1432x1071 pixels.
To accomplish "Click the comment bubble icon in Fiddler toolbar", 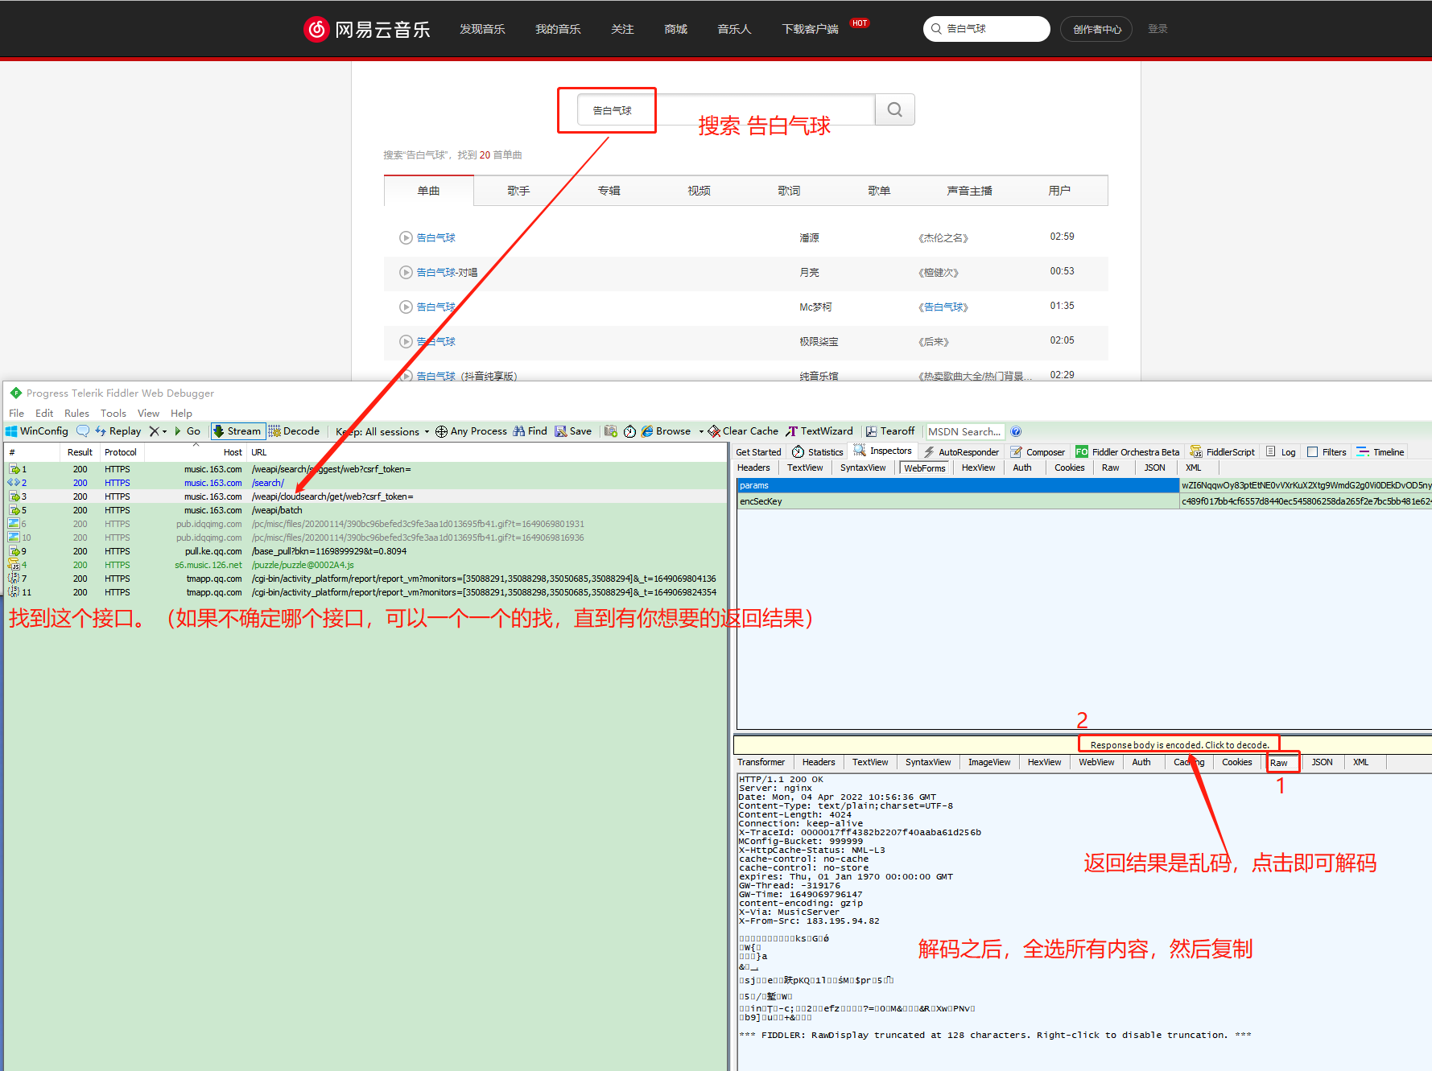I will [x=83, y=431].
